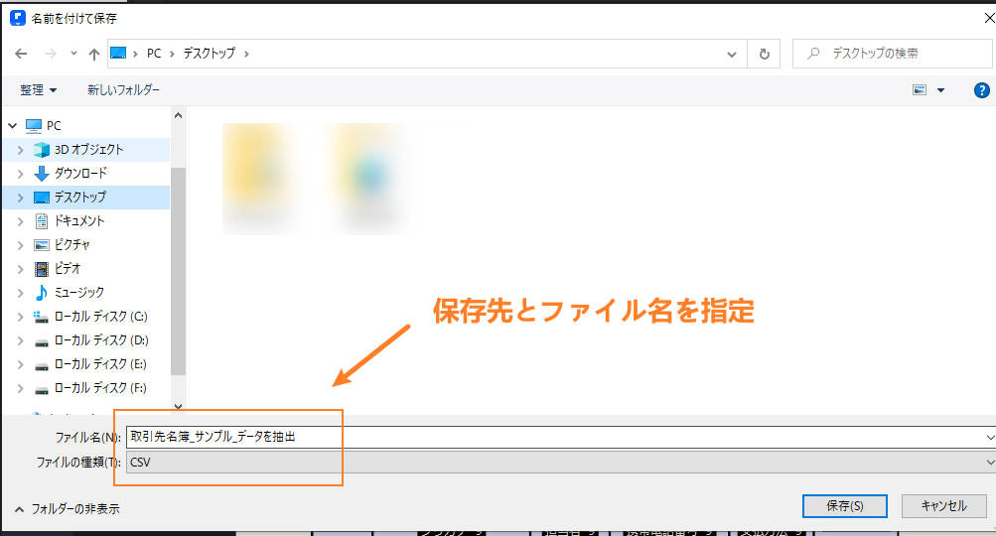Select PC segment in address path
Screen dimensions: 996x536
(x=154, y=54)
